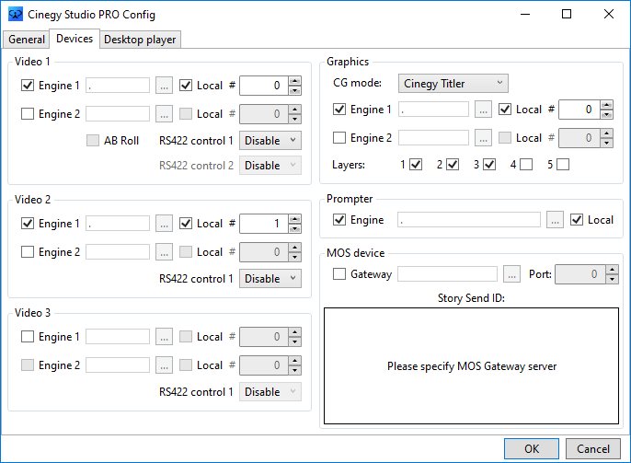Browse for Video 2 Engine 2 host
This screenshot has height=463, width=631.
click(x=164, y=252)
